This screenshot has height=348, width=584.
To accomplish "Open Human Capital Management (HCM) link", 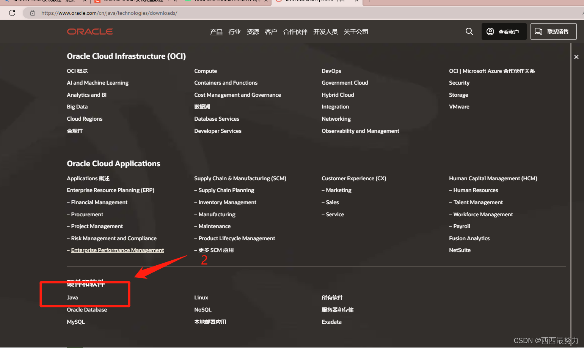I will point(493,178).
